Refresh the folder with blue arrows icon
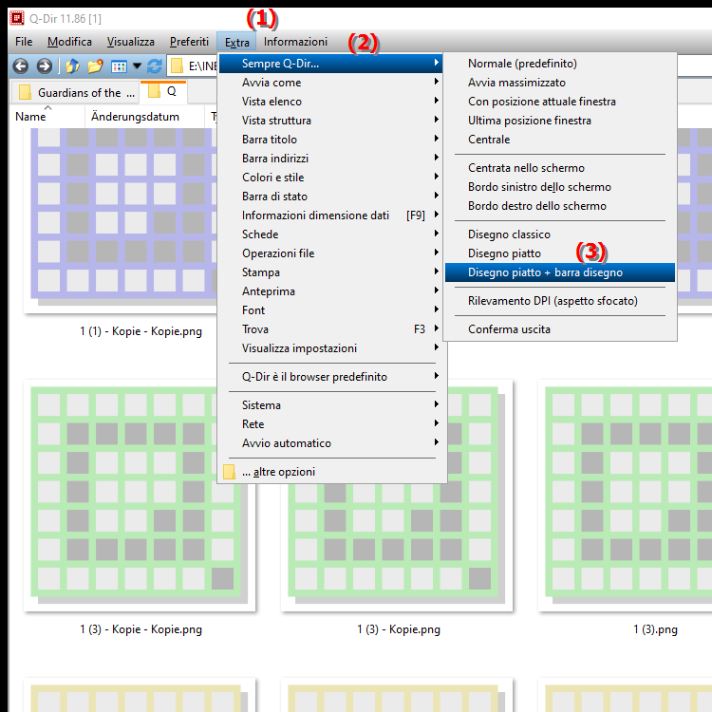This screenshot has width=712, height=712. [154, 66]
